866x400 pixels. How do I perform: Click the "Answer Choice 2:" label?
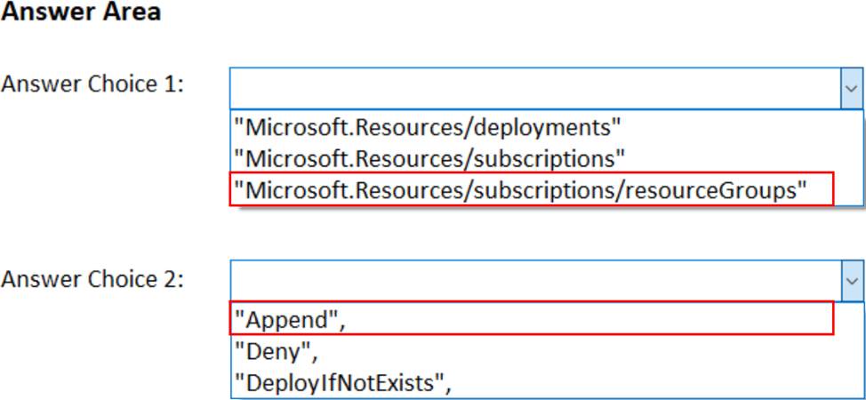pyautogui.click(x=92, y=279)
